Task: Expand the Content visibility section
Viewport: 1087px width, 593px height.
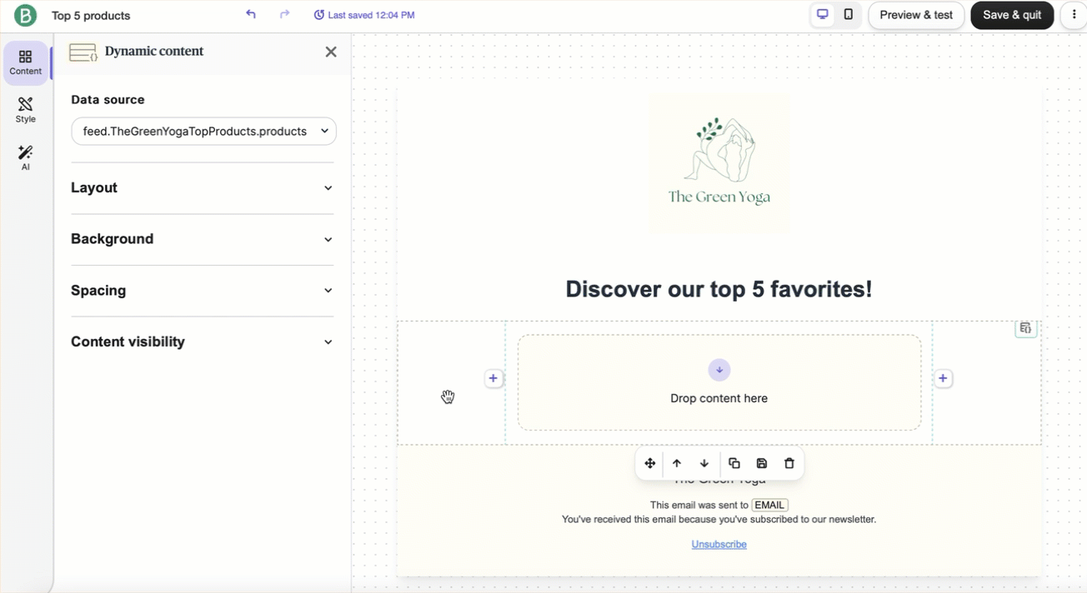Action: click(202, 342)
